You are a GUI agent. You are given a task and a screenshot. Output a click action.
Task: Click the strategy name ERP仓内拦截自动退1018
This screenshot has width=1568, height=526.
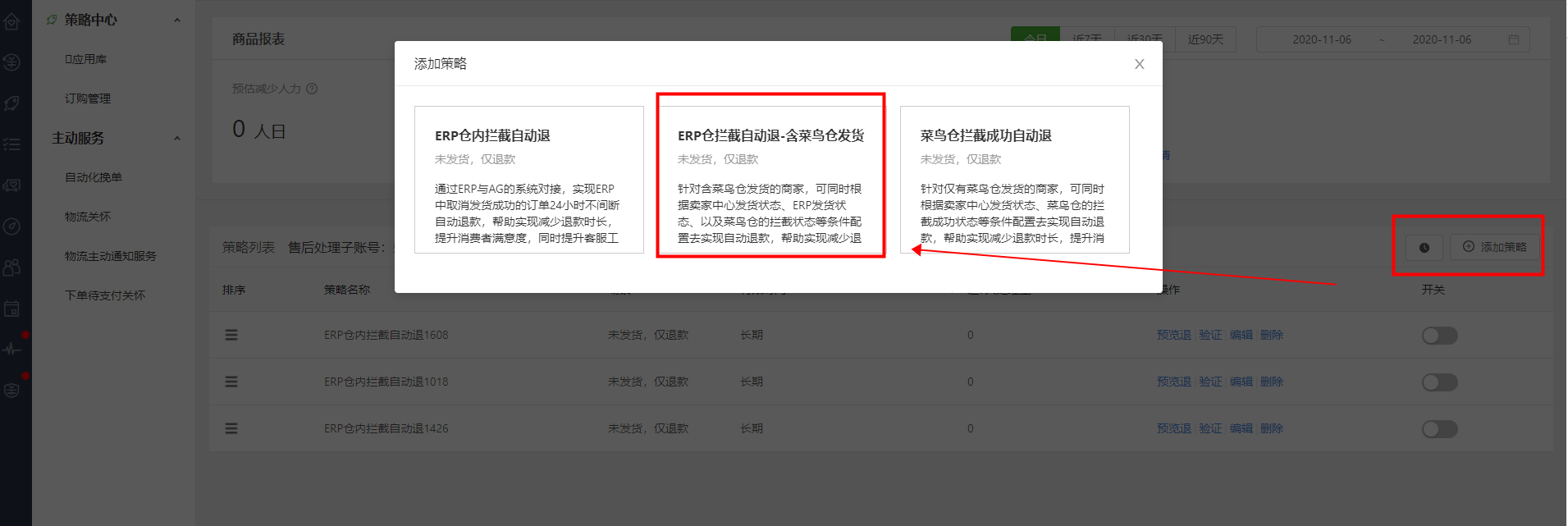point(386,382)
